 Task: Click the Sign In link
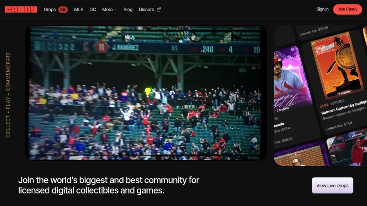[322, 9]
